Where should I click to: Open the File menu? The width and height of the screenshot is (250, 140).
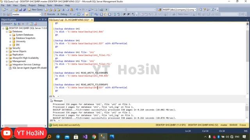pyautogui.click(x=3, y=5)
